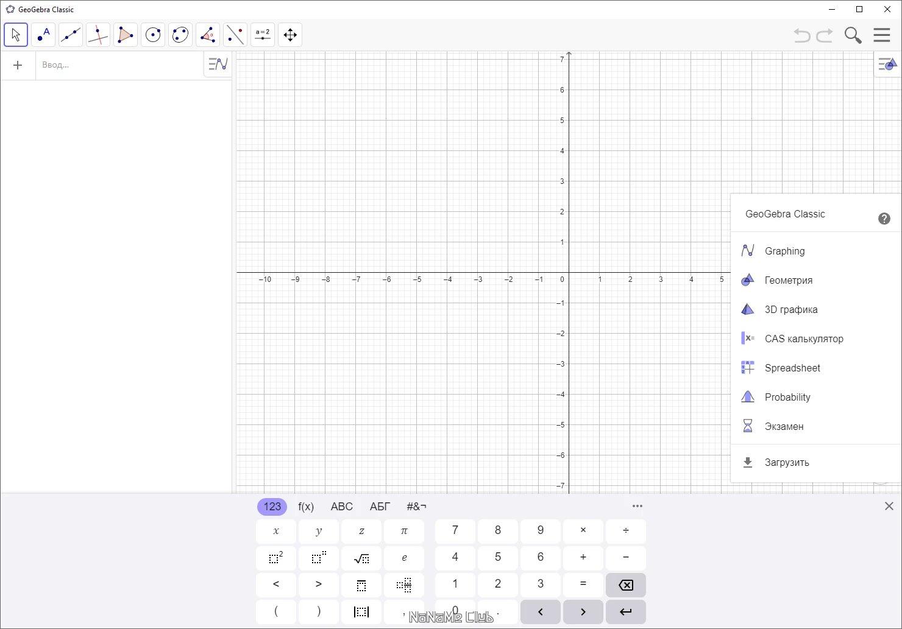The image size is (902, 629).
Task: Switch keyboard to ABC tab
Action: 342,507
